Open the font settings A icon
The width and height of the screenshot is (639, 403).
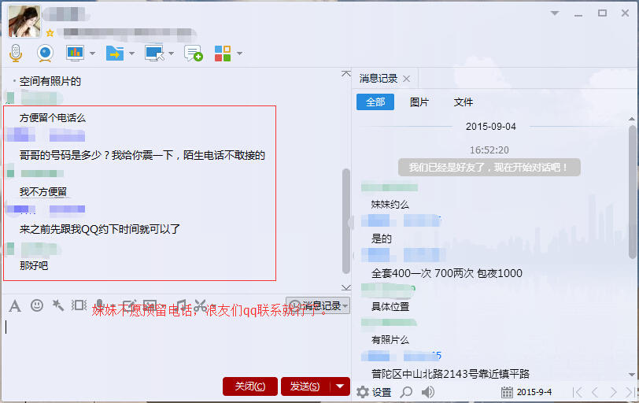tap(14, 305)
